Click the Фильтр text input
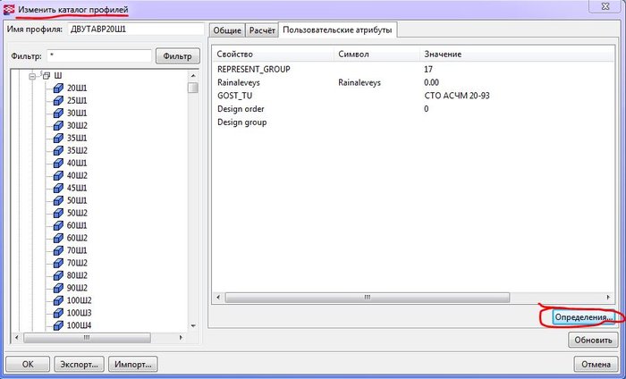Viewport: 626px width, 379px height. click(99, 56)
